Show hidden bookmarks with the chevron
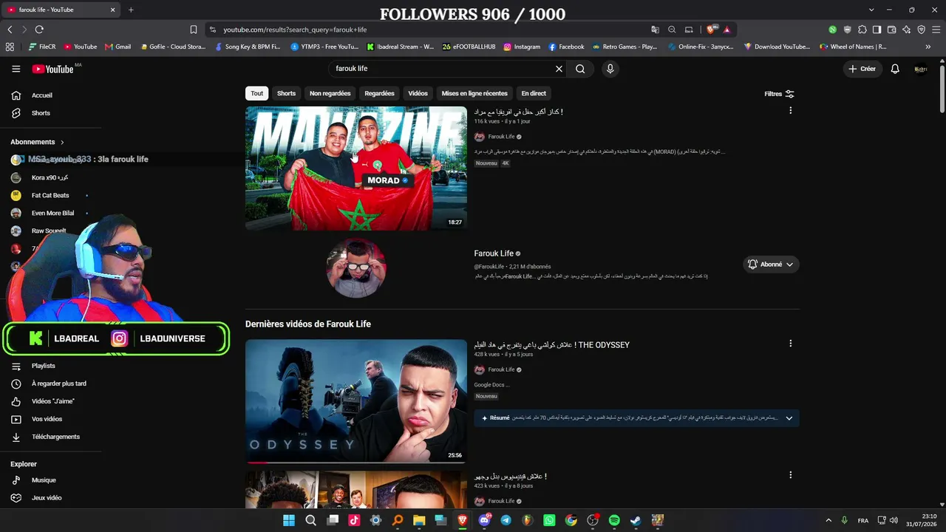The image size is (946, 532). [928, 47]
